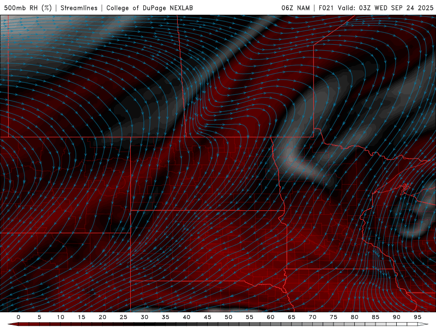Click the "Streamlines" label in header
This screenshot has height=327, width=436.
pos(79,8)
